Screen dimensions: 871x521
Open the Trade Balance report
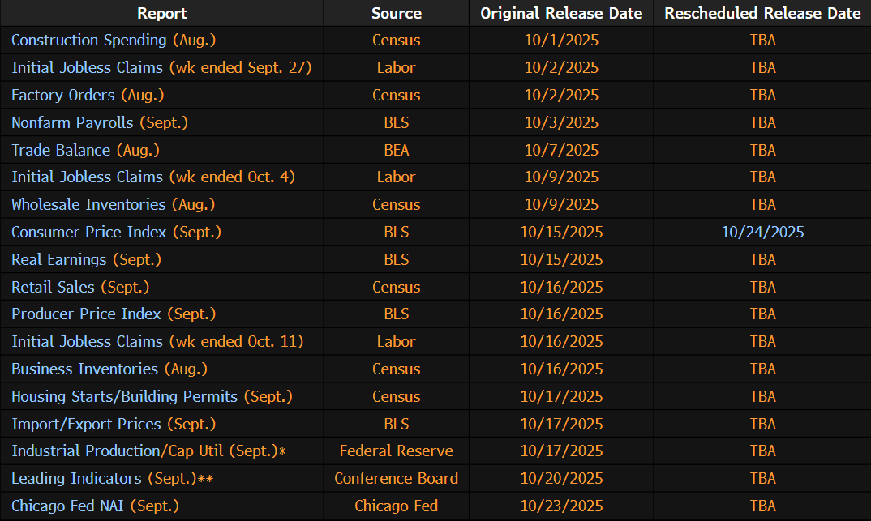click(x=61, y=150)
